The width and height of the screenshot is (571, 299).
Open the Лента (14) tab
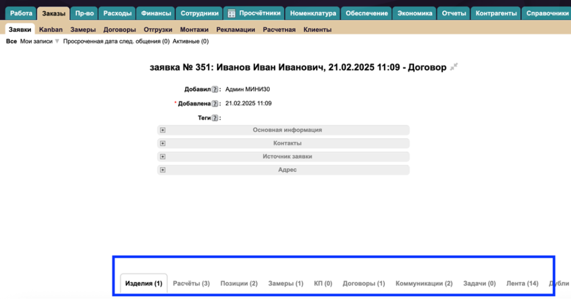[x=522, y=283]
